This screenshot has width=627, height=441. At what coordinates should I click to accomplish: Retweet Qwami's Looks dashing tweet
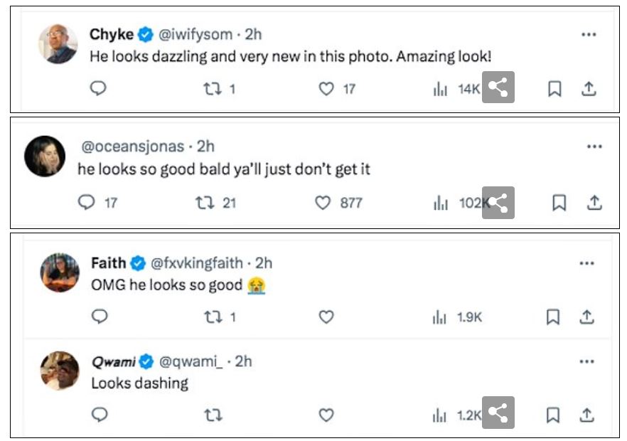pos(213,415)
